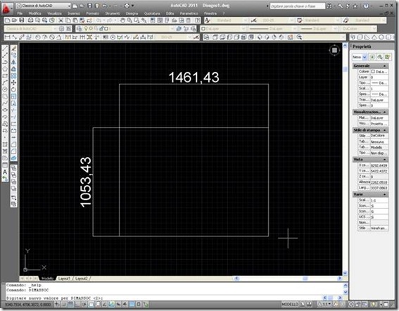Switch to the Layout2 tab
The width and height of the screenshot is (399, 311).
tap(82, 279)
